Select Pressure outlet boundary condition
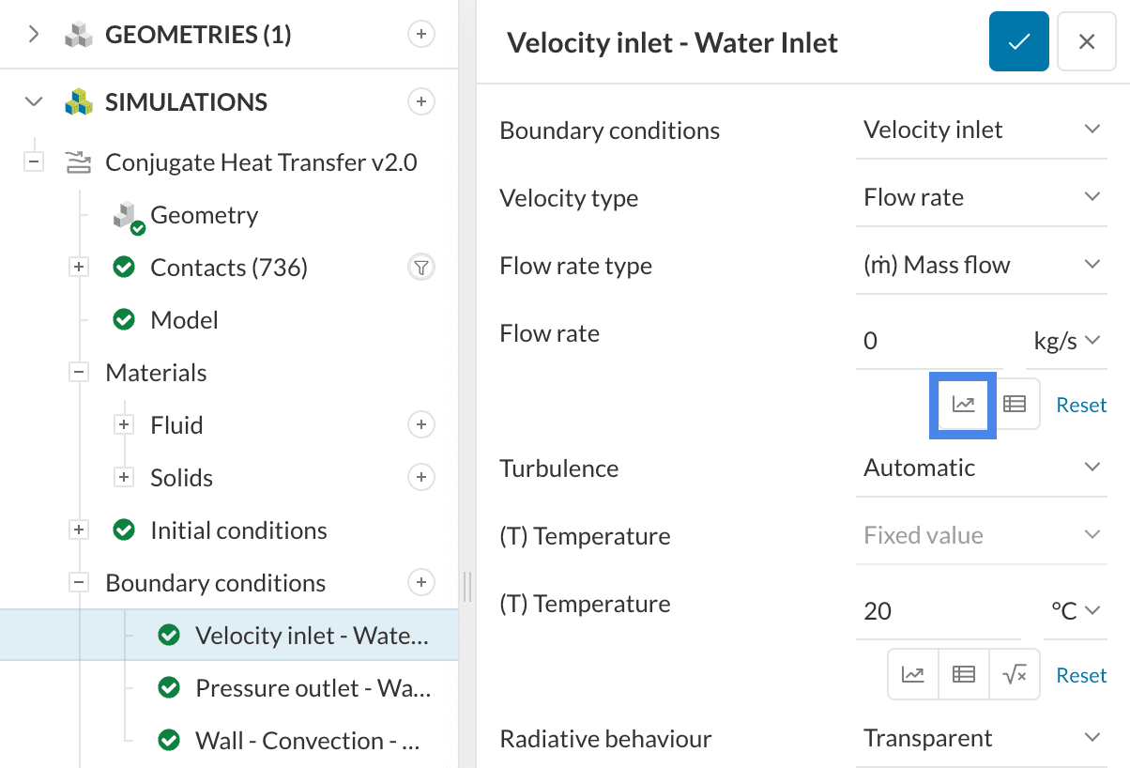1130x768 pixels. (x=312, y=688)
